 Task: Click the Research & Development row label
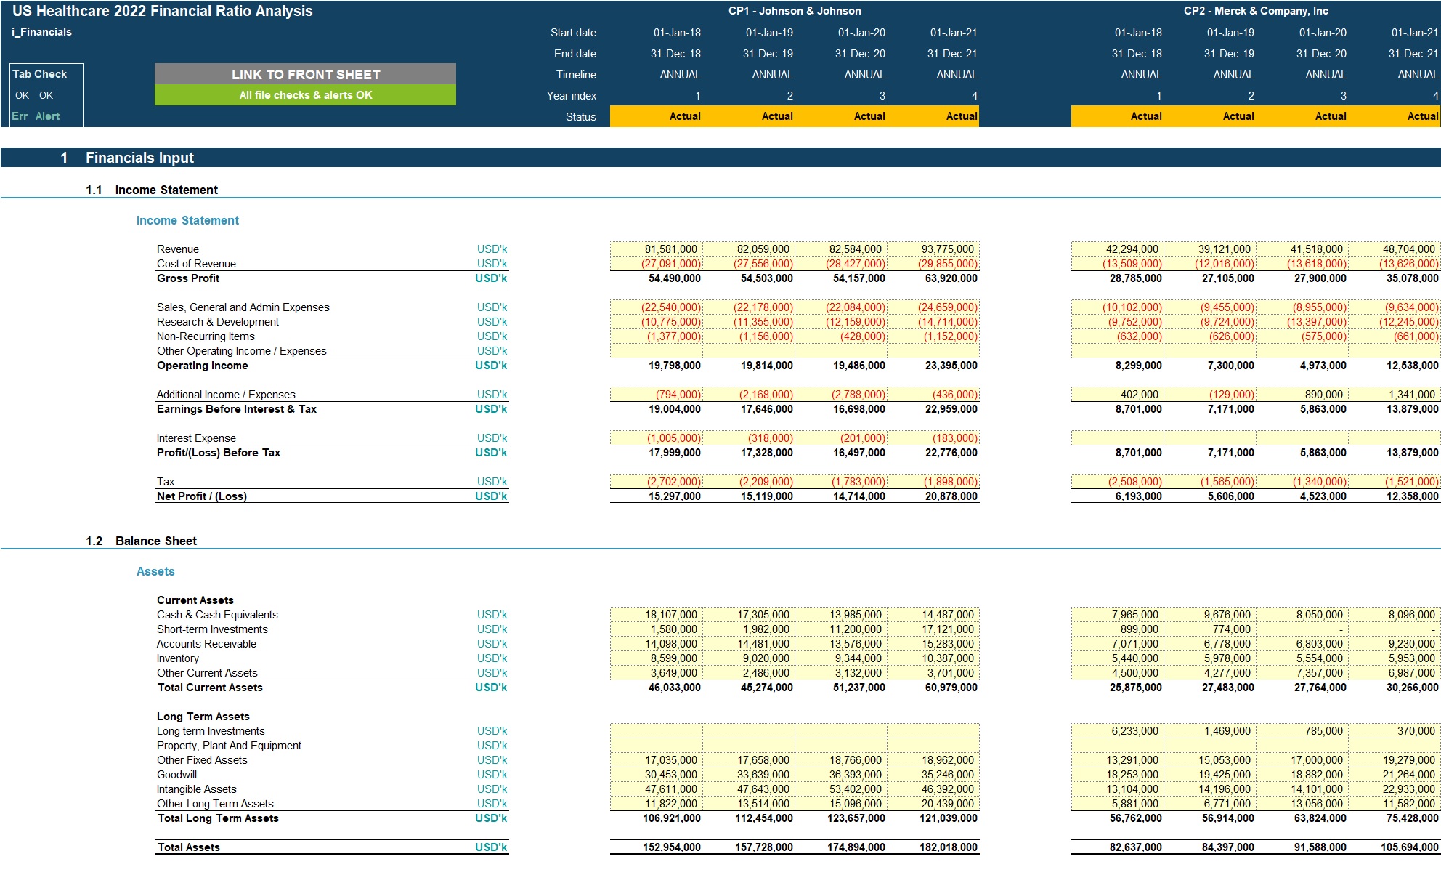coord(218,322)
